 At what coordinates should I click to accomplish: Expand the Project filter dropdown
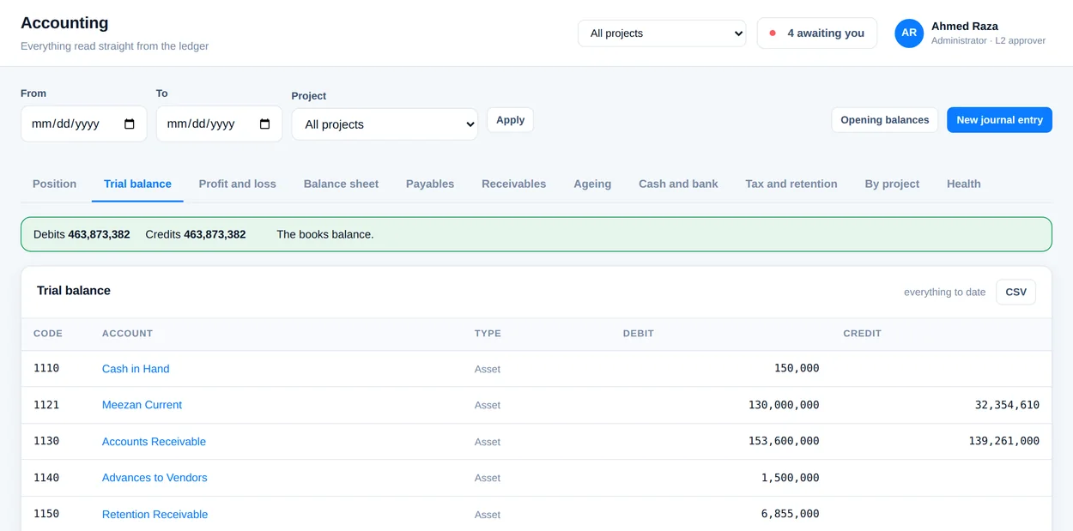(385, 124)
